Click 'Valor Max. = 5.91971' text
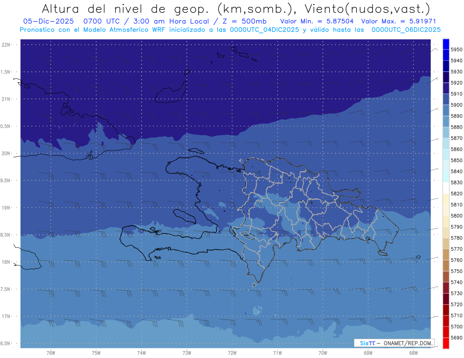 point(399,21)
